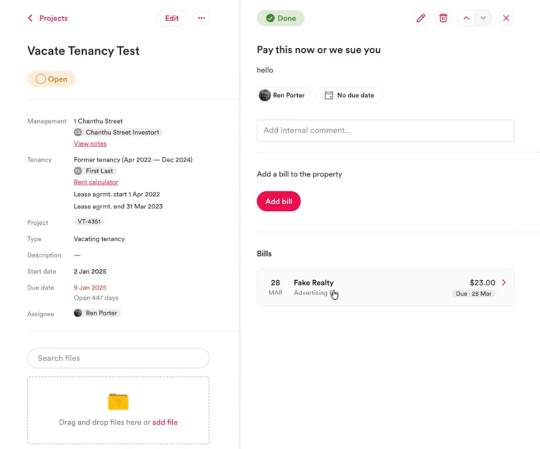Go to next task with down chevron
Screen dimensions: 540x449
pyautogui.click(x=483, y=18)
